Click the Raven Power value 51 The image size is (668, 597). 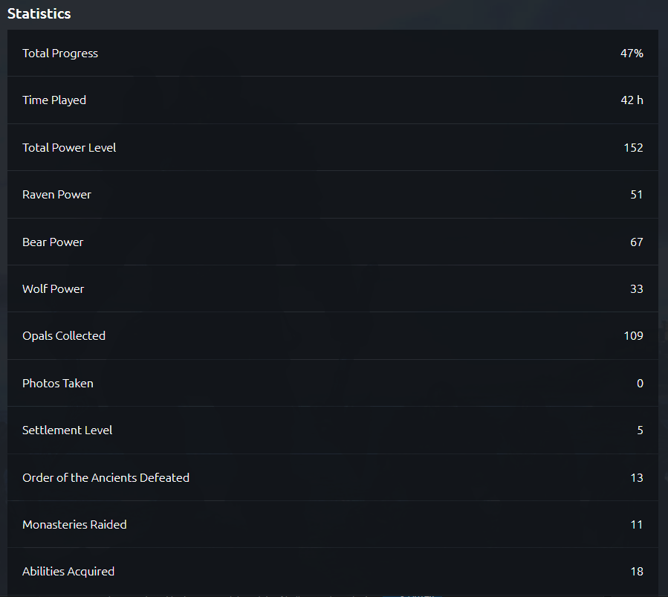pyautogui.click(x=636, y=195)
